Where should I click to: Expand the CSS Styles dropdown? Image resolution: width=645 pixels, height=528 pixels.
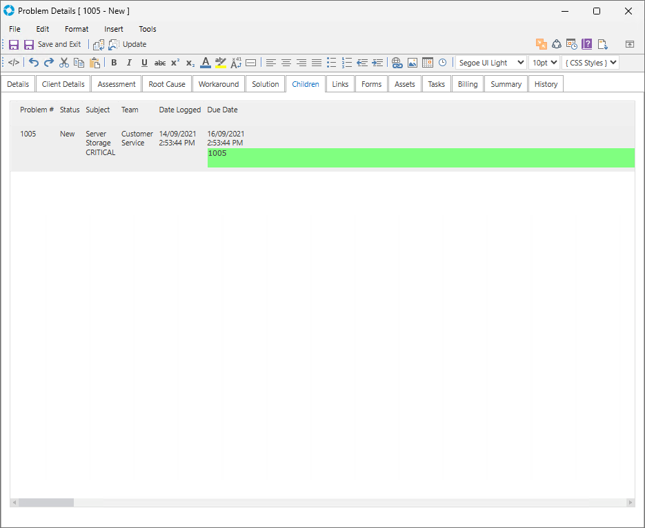(590, 63)
